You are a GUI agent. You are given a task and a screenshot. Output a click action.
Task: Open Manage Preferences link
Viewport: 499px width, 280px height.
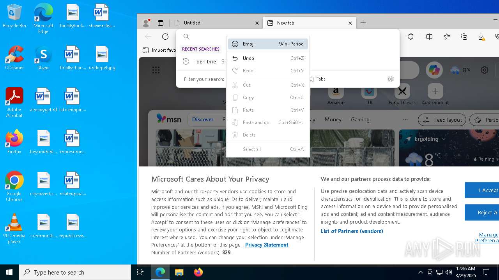coord(487,238)
